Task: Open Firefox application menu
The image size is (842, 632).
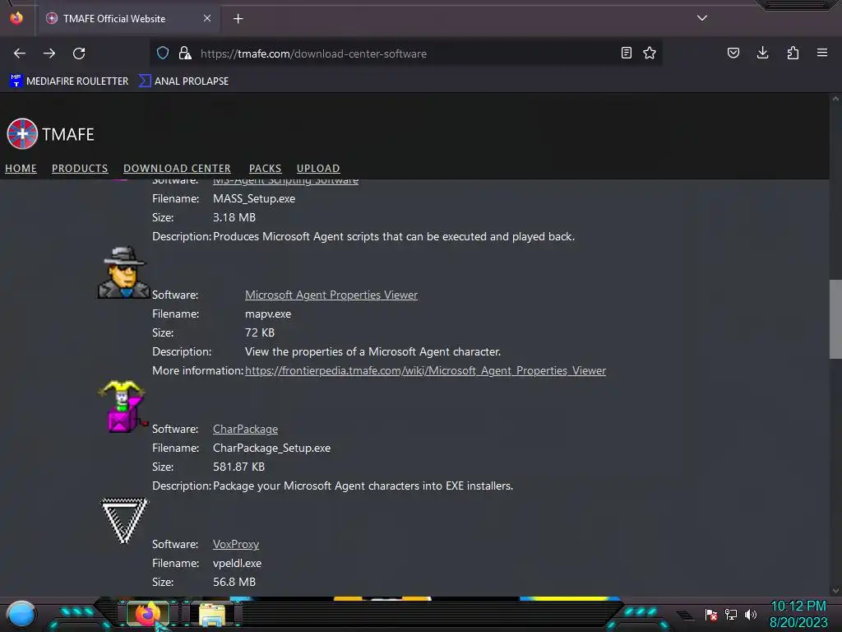Action: (822, 53)
